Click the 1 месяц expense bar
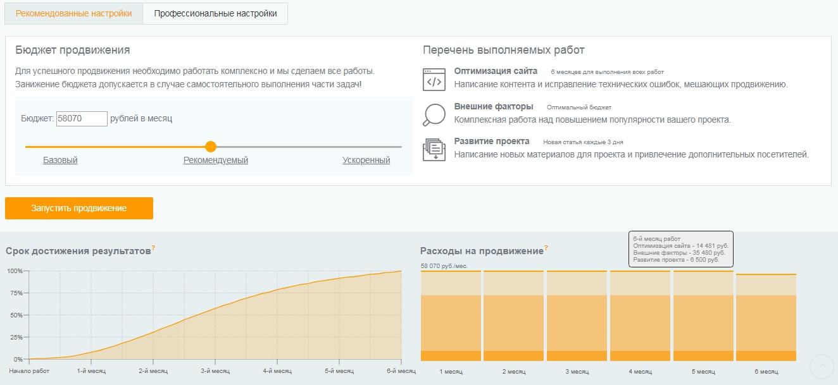Viewport: 838px width, 385px height. pos(451,316)
